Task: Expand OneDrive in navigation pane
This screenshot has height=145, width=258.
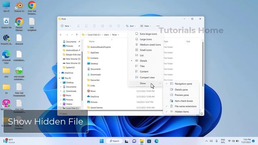Action: point(59,73)
